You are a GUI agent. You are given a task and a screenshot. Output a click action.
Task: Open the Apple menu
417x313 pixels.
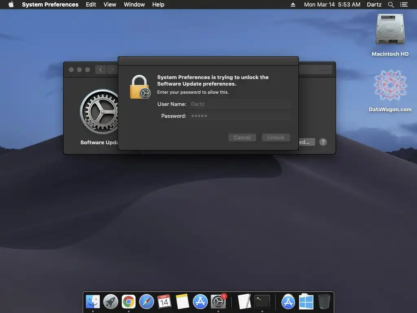point(11,4)
